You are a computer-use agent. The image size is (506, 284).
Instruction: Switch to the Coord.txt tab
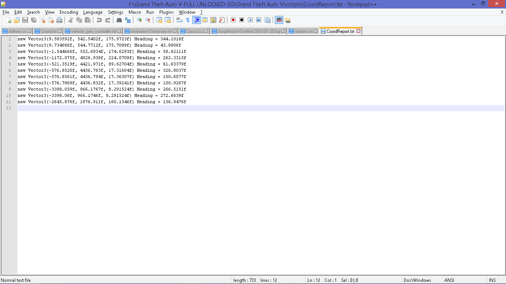49,31
